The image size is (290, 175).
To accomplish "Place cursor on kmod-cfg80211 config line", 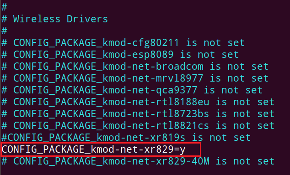I will (123, 43).
